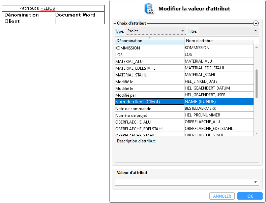Collapse the Choix d'attribut section
The image size is (266, 203).
pyautogui.click(x=256, y=23)
